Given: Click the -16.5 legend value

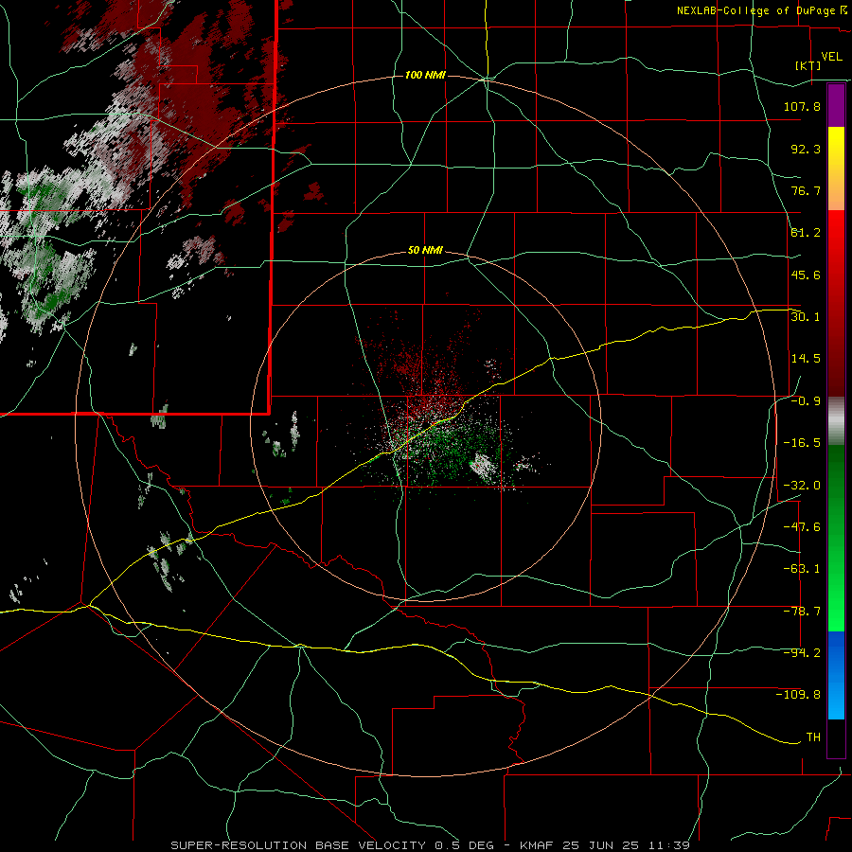Looking at the screenshot, I should click(x=802, y=443).
